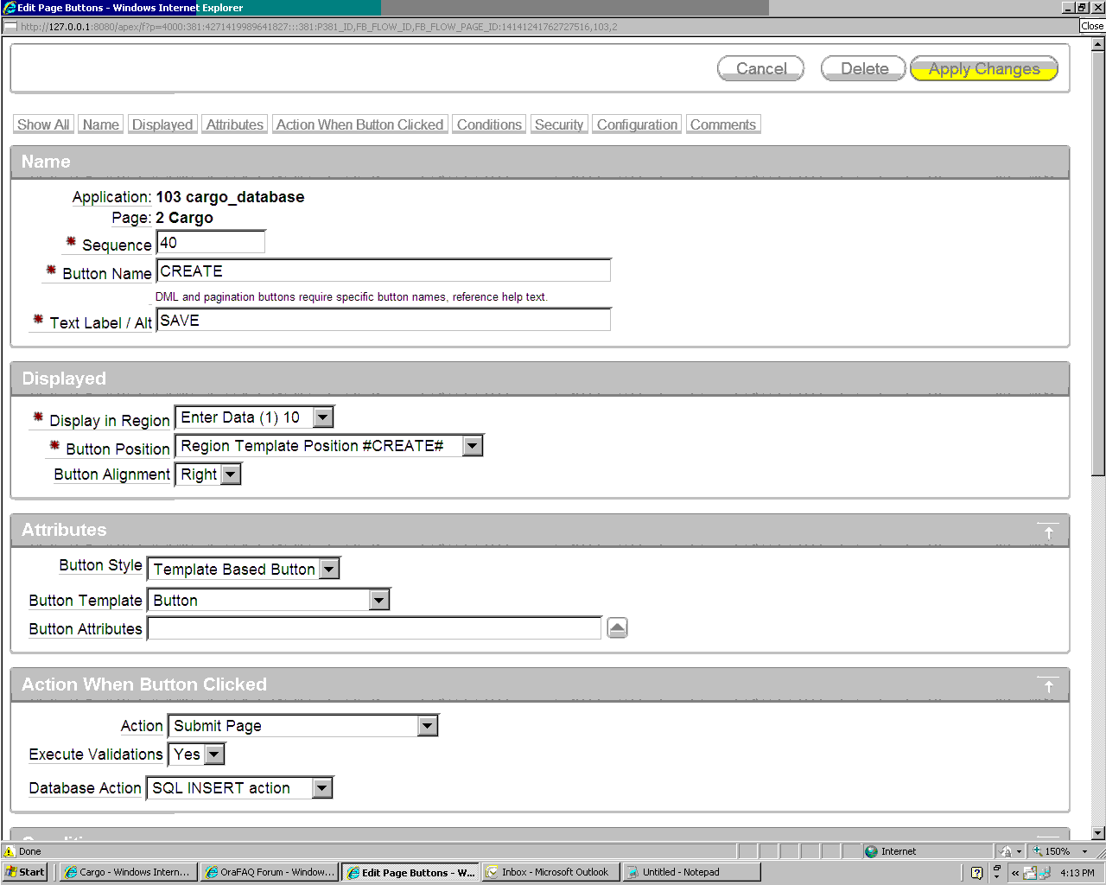Click the Action When Button Clicked top arrow icon
1106x885 pixels.
click(x=1047, y=685)
